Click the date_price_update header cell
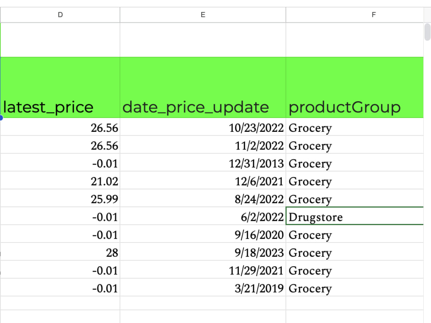The width and height of the screenshot is (431, 323). [203, 87]
